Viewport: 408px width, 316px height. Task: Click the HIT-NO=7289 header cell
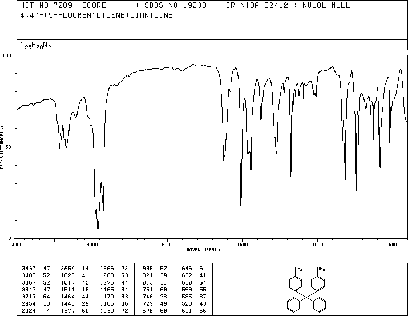pyautogui.click(x=49, y=5)
